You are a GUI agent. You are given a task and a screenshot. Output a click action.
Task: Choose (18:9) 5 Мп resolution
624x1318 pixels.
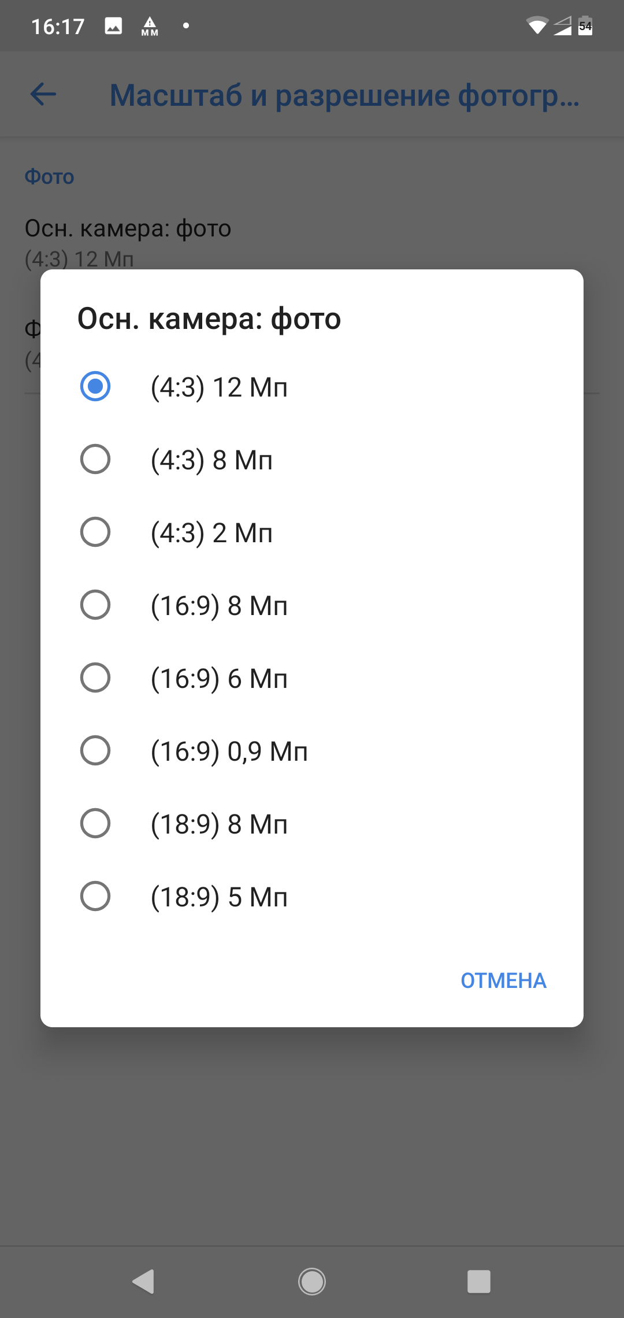(x=95, y=896)
